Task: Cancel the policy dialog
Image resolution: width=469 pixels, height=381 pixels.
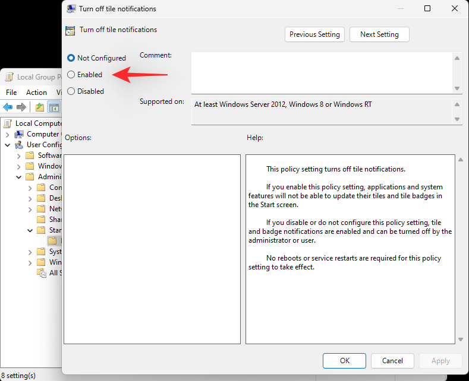Action: pyautogui.click(x=392, y=361)
